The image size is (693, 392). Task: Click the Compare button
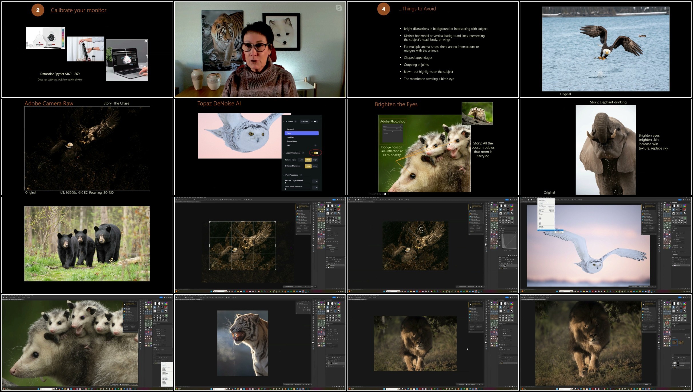[x=305, y=121]
